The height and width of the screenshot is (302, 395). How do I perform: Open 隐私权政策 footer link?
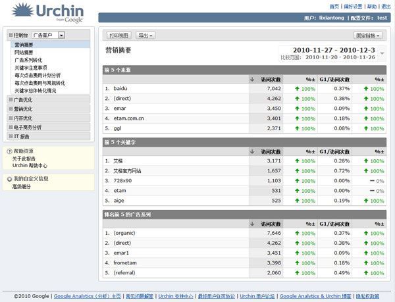click(367, 296)
